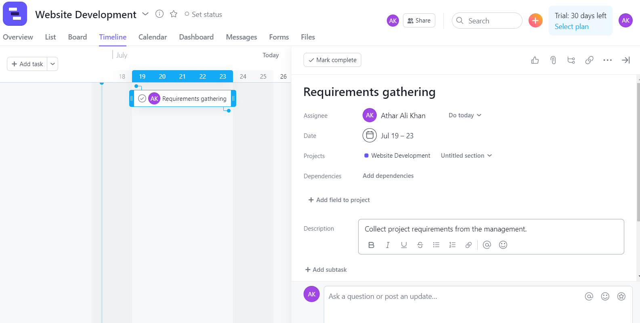Click Mark complete button

click(x=332, y=60)
